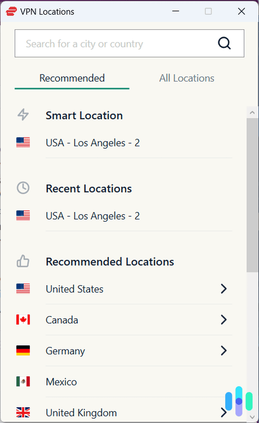
Task: Click the Canada flag icon
Action: pyautogui.click(x=22, y=320)
